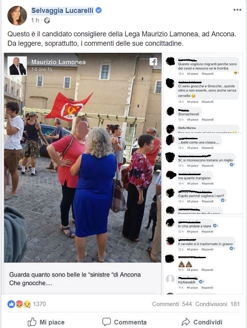This screenshot has width=247, height=328.
Task: Click the public globe privacy icon
Action: (47, 20)
